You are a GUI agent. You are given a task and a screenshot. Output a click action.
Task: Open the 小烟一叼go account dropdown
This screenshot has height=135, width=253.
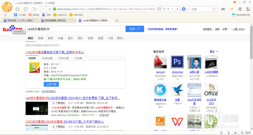click(x=239, y=29)
